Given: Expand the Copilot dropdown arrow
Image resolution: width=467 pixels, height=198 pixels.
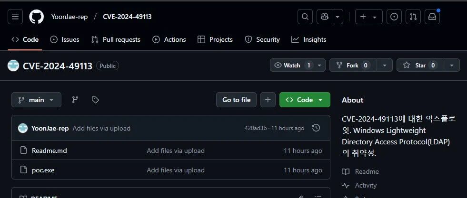Looking at the screenshot, I should coord(338,17).
